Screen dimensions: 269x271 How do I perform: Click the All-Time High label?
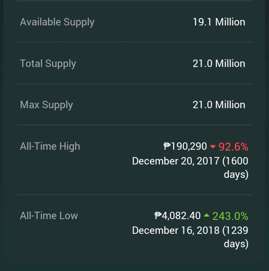tap(50, 146)
